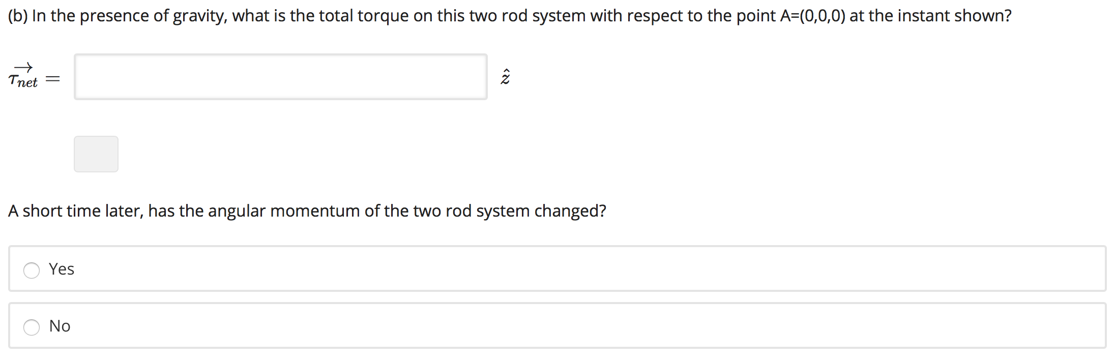This screenshot has width=1114, height=359.
Task: Click the question text for part (b)
Action: click(x=509, y=15)
